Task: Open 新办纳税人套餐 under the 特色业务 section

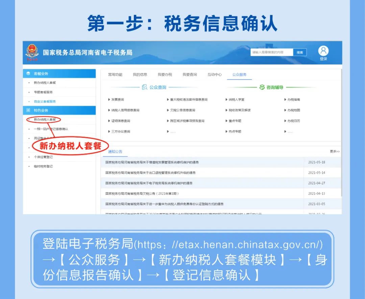Action: (x=45, y=119)
